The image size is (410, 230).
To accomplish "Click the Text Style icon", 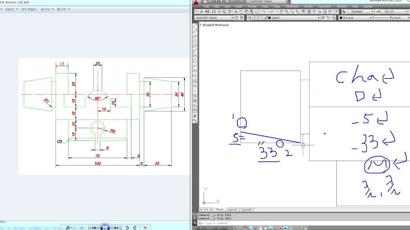I will coord(344,11).
